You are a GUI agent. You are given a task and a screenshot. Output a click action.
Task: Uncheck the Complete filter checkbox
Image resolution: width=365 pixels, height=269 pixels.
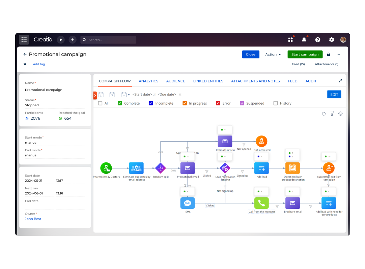(120, 103)
